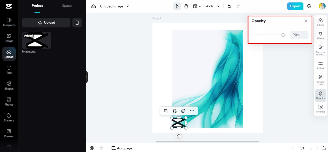Open the Stickers panel
Viewport: 328px width, 152px height.
(x=9, y=117)
